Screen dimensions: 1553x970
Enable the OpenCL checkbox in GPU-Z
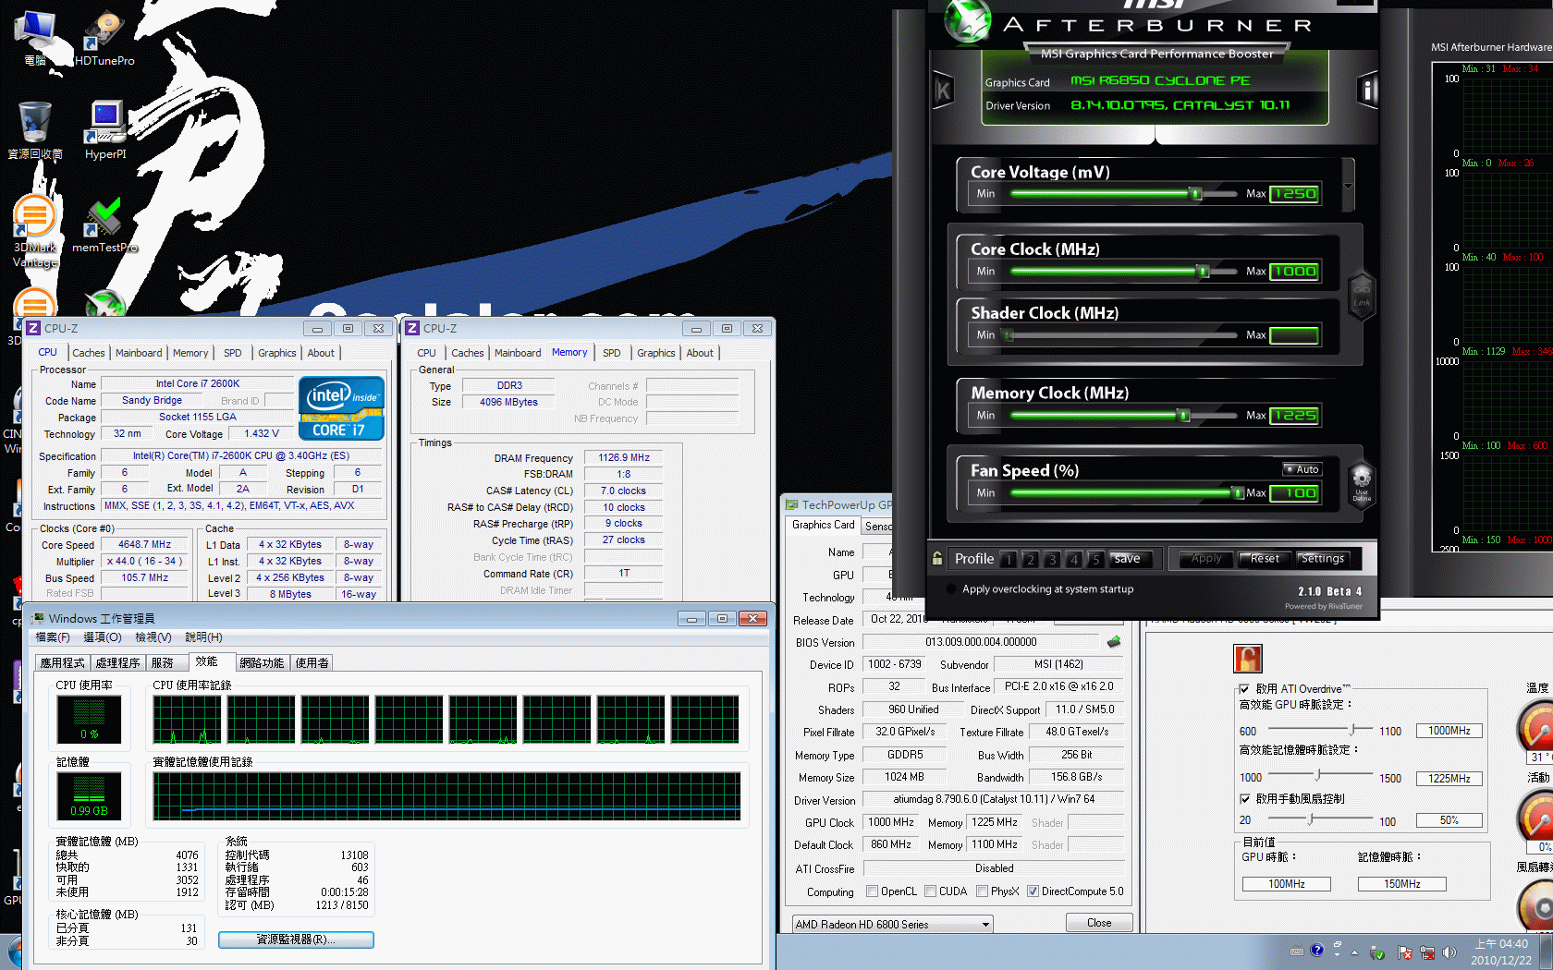tap(872, 891)
